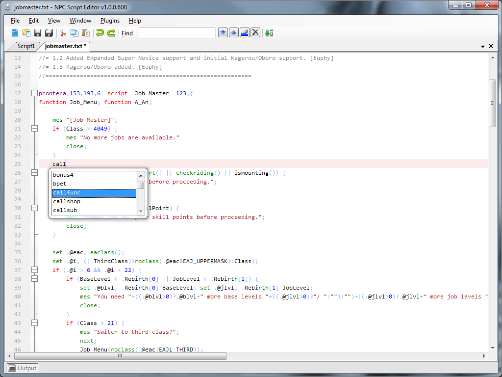502x377 pixels.
Task: Highlight all find matches
Action: coord(245,33)
